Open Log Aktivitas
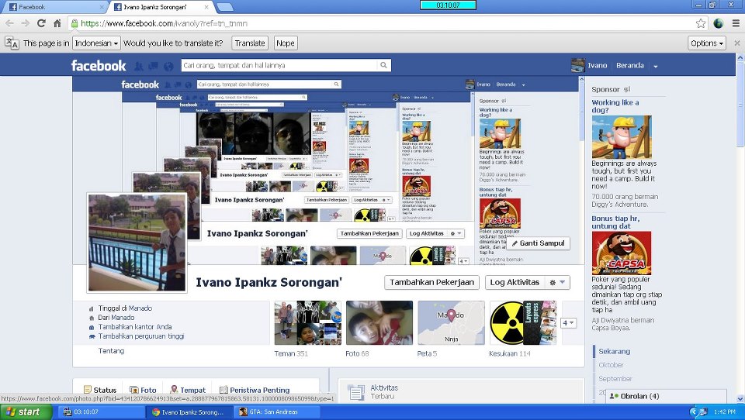The image size is (745, 420). click(x=515, y=282)
